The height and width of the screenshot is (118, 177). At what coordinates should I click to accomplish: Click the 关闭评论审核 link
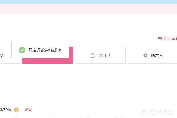point(167,39)
